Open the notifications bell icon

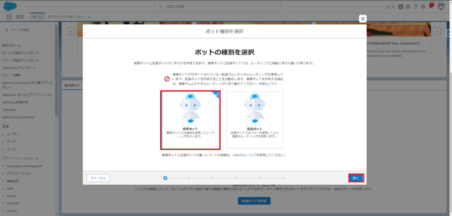pos(431,6)
